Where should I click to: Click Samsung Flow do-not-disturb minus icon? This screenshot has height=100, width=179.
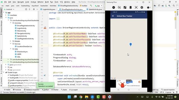(114, 7)
